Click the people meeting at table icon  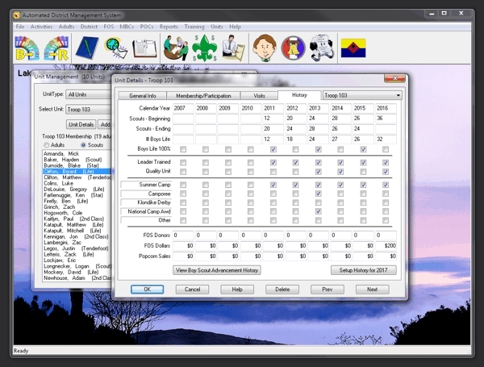176,48
